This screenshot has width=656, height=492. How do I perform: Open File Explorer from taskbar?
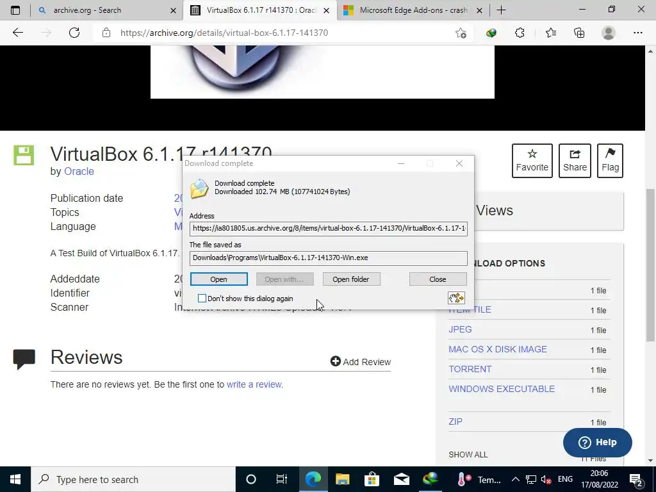342,479
